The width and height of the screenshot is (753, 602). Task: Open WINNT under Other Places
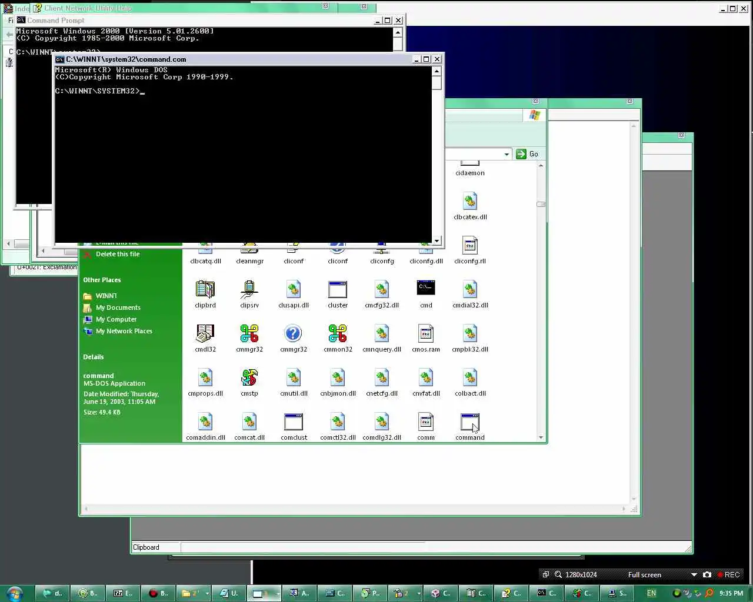(106, 296)
